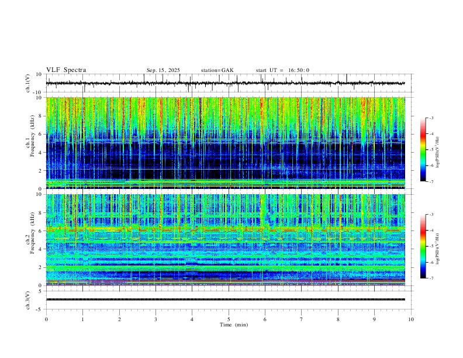Image resolution: width=463 pixels, height=358 pixels.
Task: Click the "6" kHz tick on ch.1 spectrogram axis
Action: click(x=41, y=134)
